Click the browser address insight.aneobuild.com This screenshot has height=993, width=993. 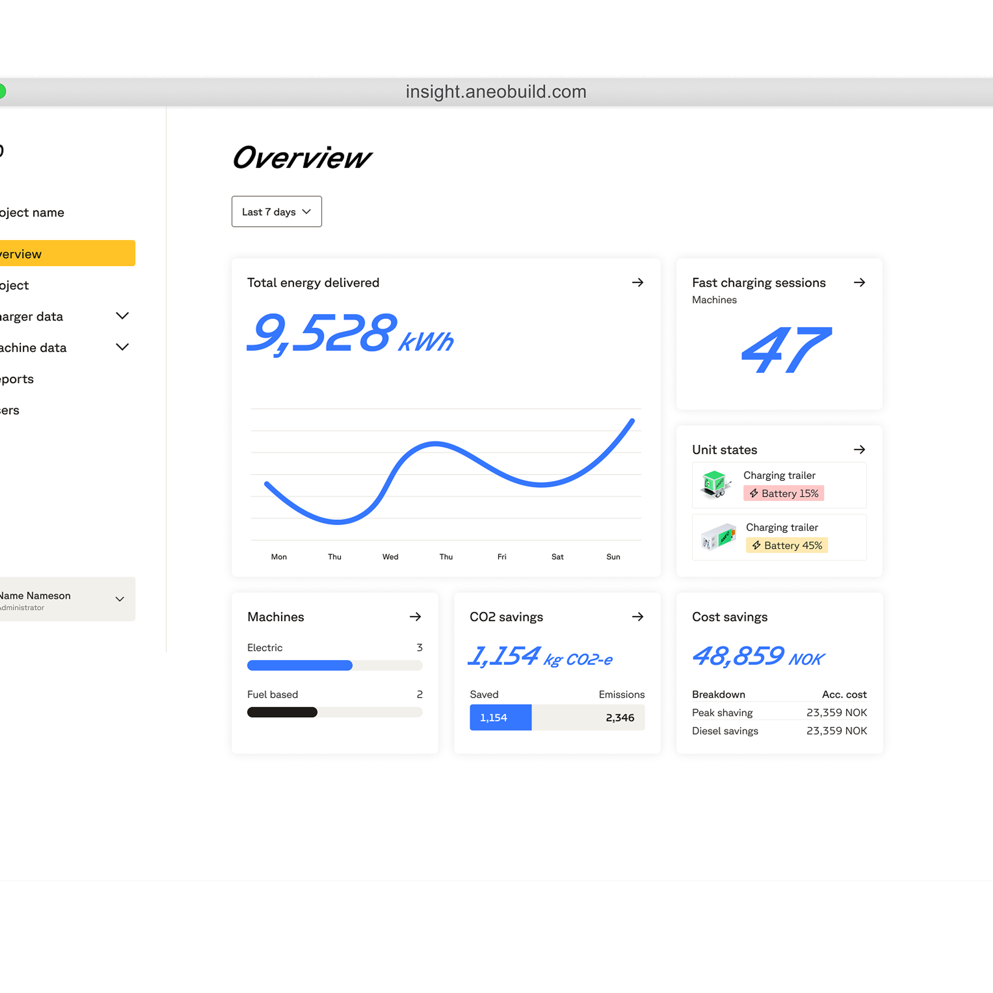click(x=496, y=92)
